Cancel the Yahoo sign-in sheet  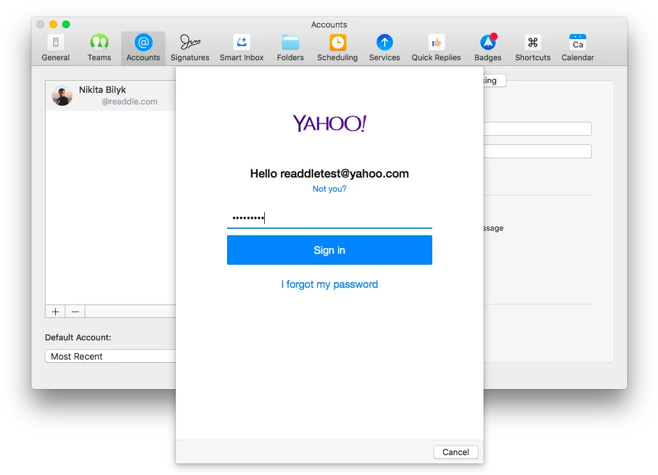456,452
